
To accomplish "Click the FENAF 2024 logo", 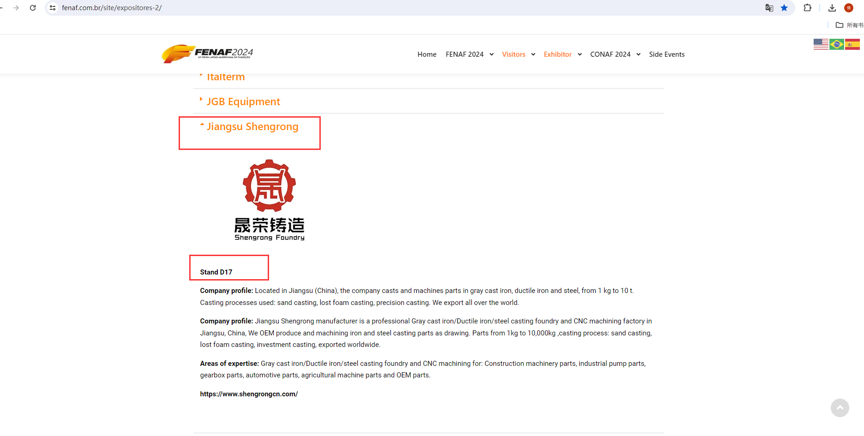I will tap(207, 54).
